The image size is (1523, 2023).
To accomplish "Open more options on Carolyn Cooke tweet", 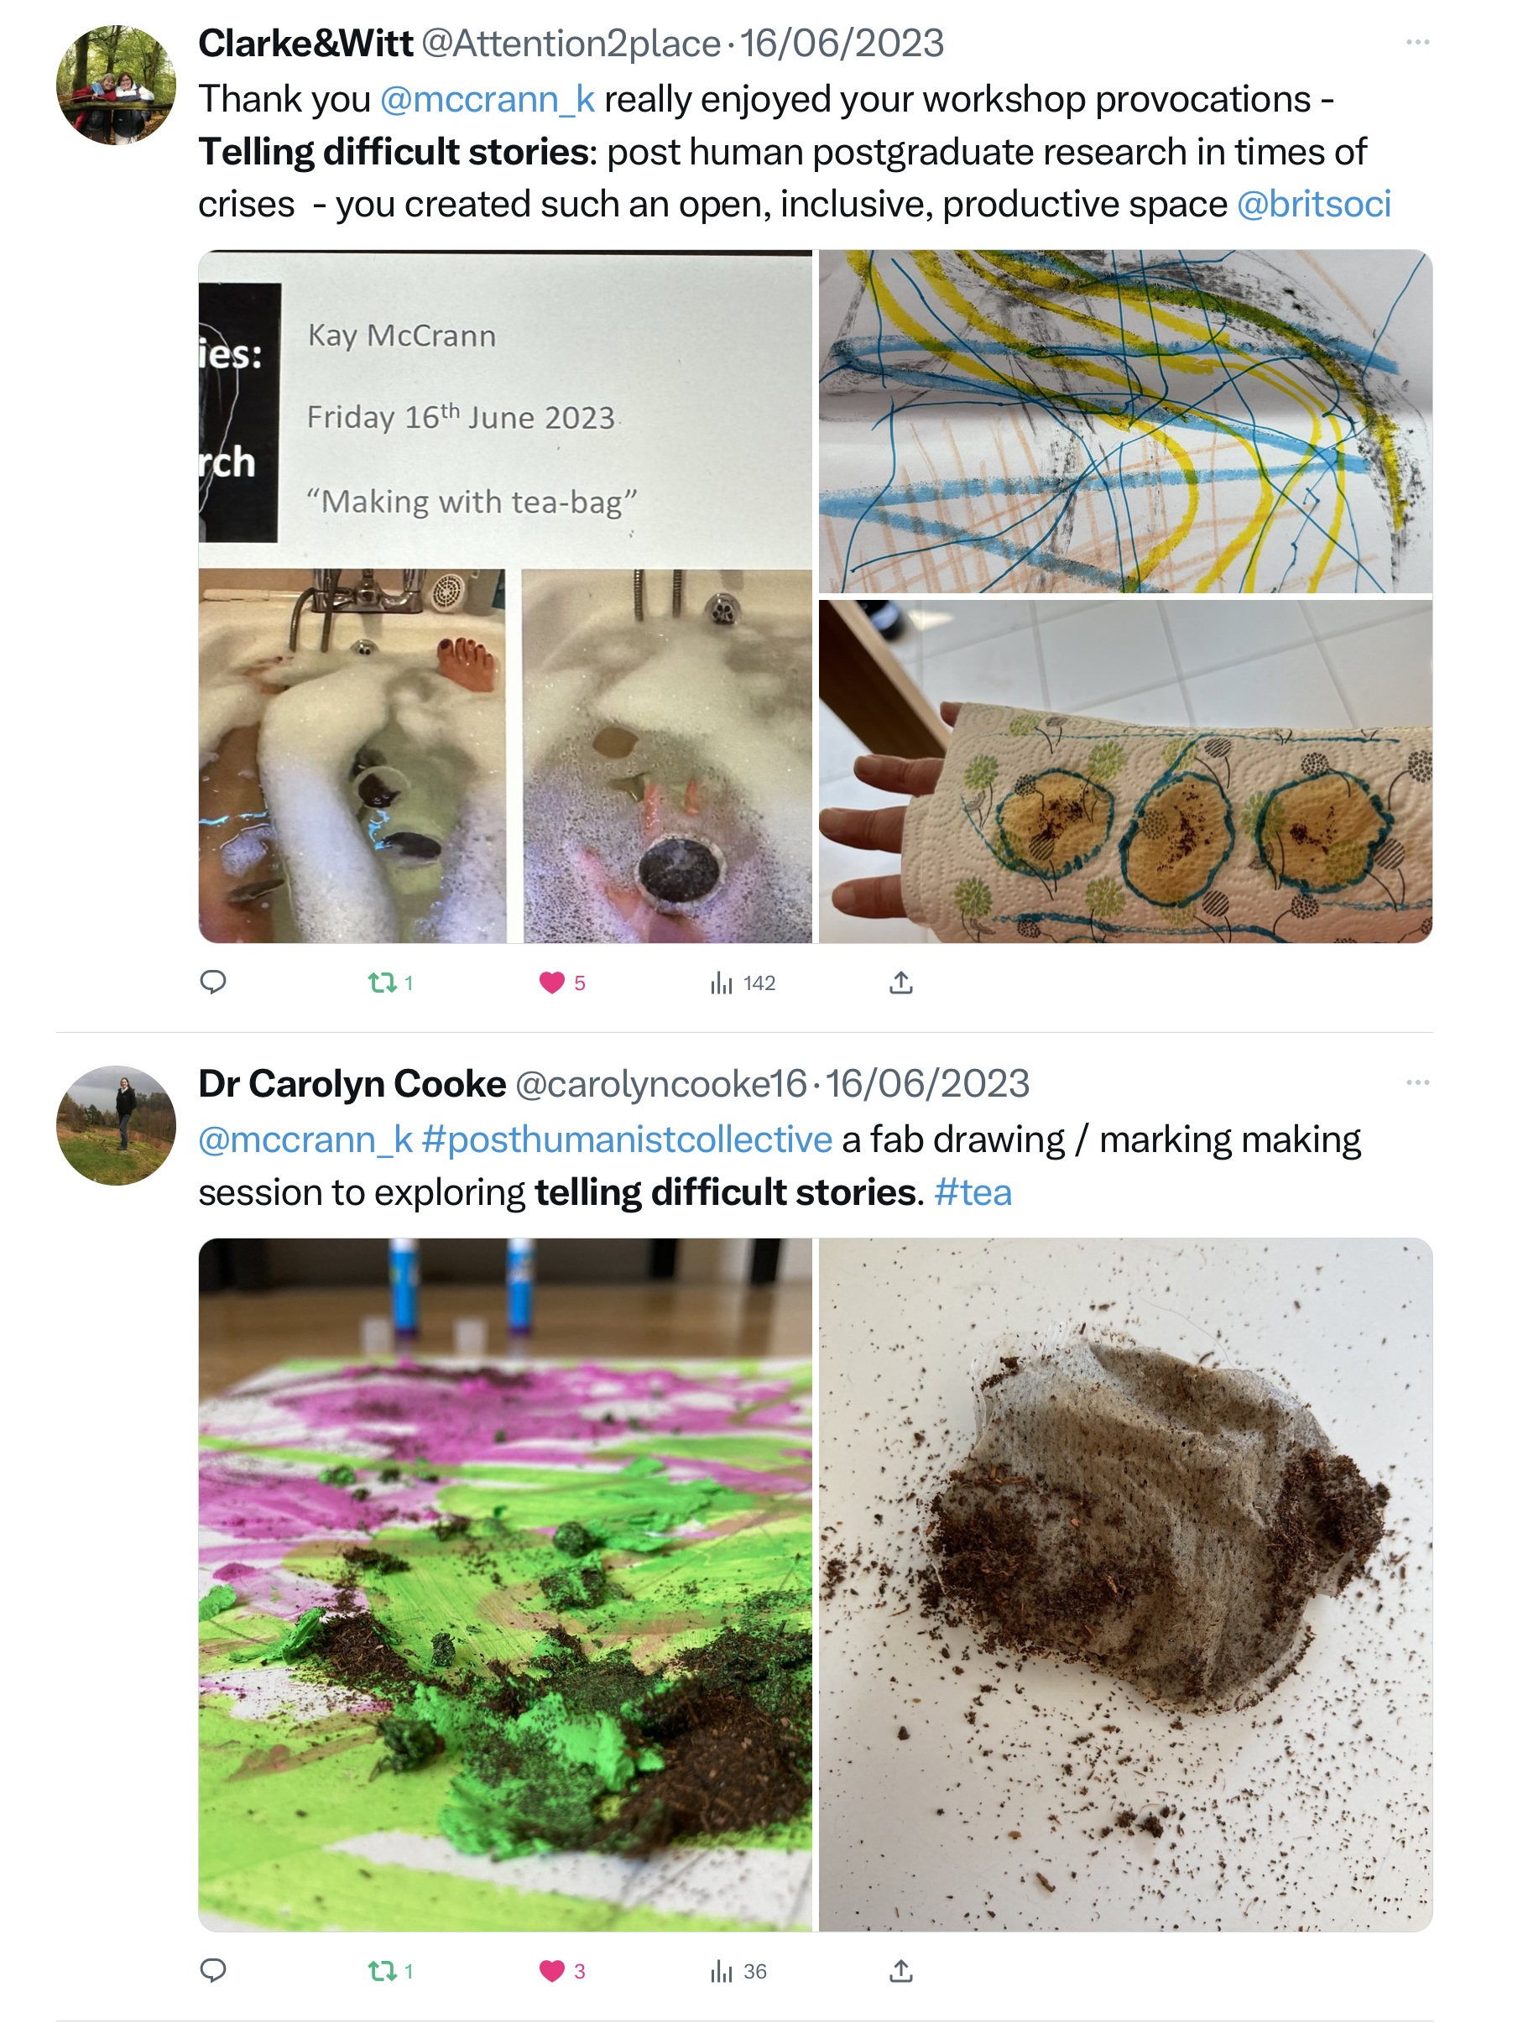I will click(x=1417, y=1083).
